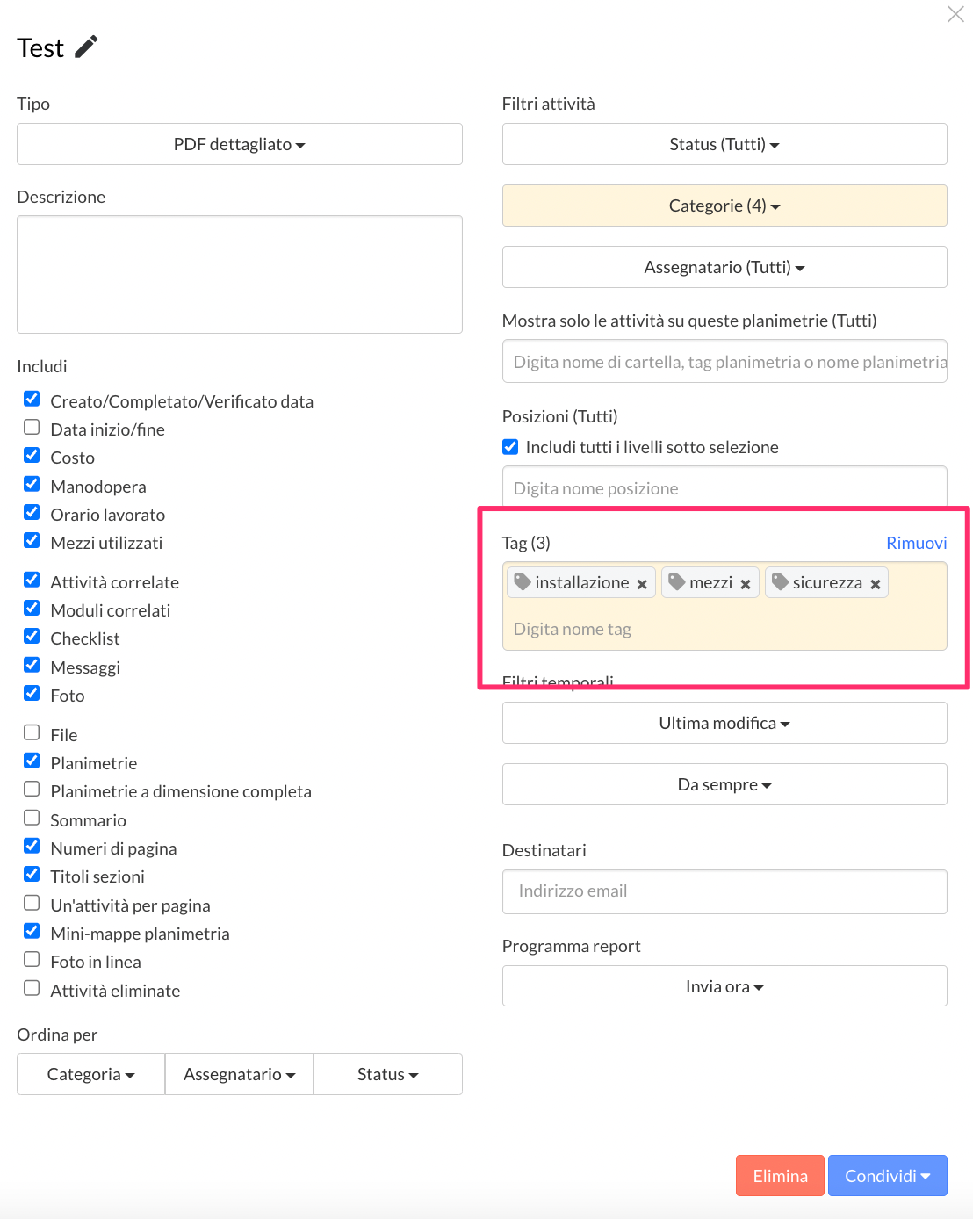Close the report dialog with the X icon
The width and height of the screenshot is (973, 1219).
[955, 14]
